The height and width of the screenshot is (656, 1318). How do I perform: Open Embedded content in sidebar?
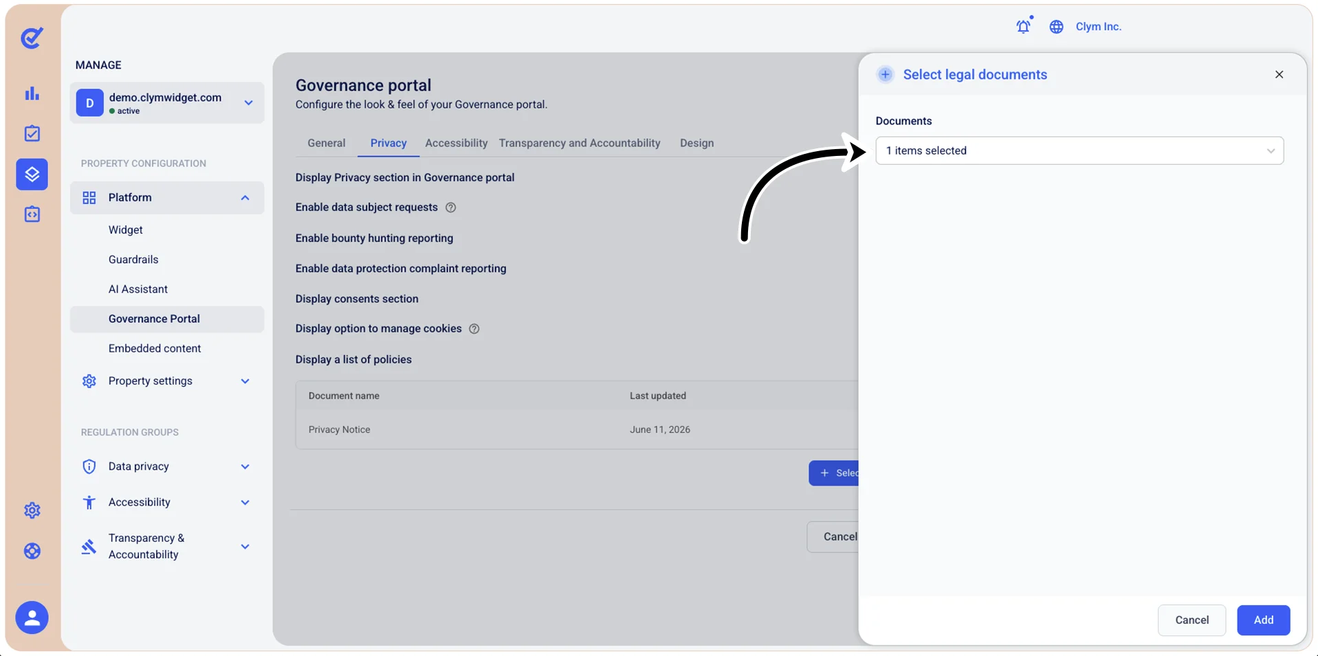point(155,348)
